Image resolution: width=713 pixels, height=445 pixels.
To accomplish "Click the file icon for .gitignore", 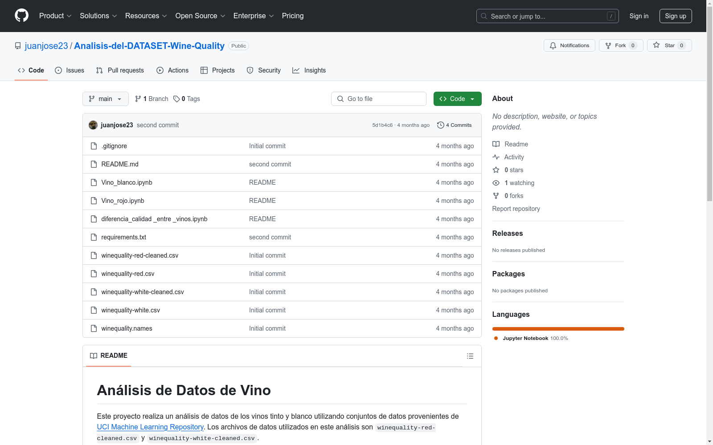I will [94, 146].
